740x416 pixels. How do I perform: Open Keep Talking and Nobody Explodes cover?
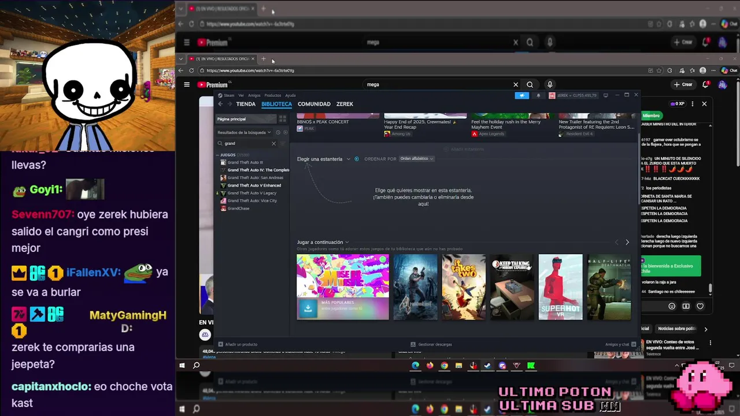coord(512,287)
